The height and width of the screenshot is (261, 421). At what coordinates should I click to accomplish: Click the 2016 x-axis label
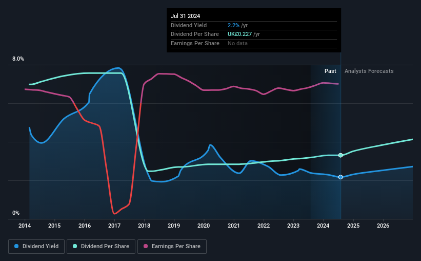pos(85,226)
